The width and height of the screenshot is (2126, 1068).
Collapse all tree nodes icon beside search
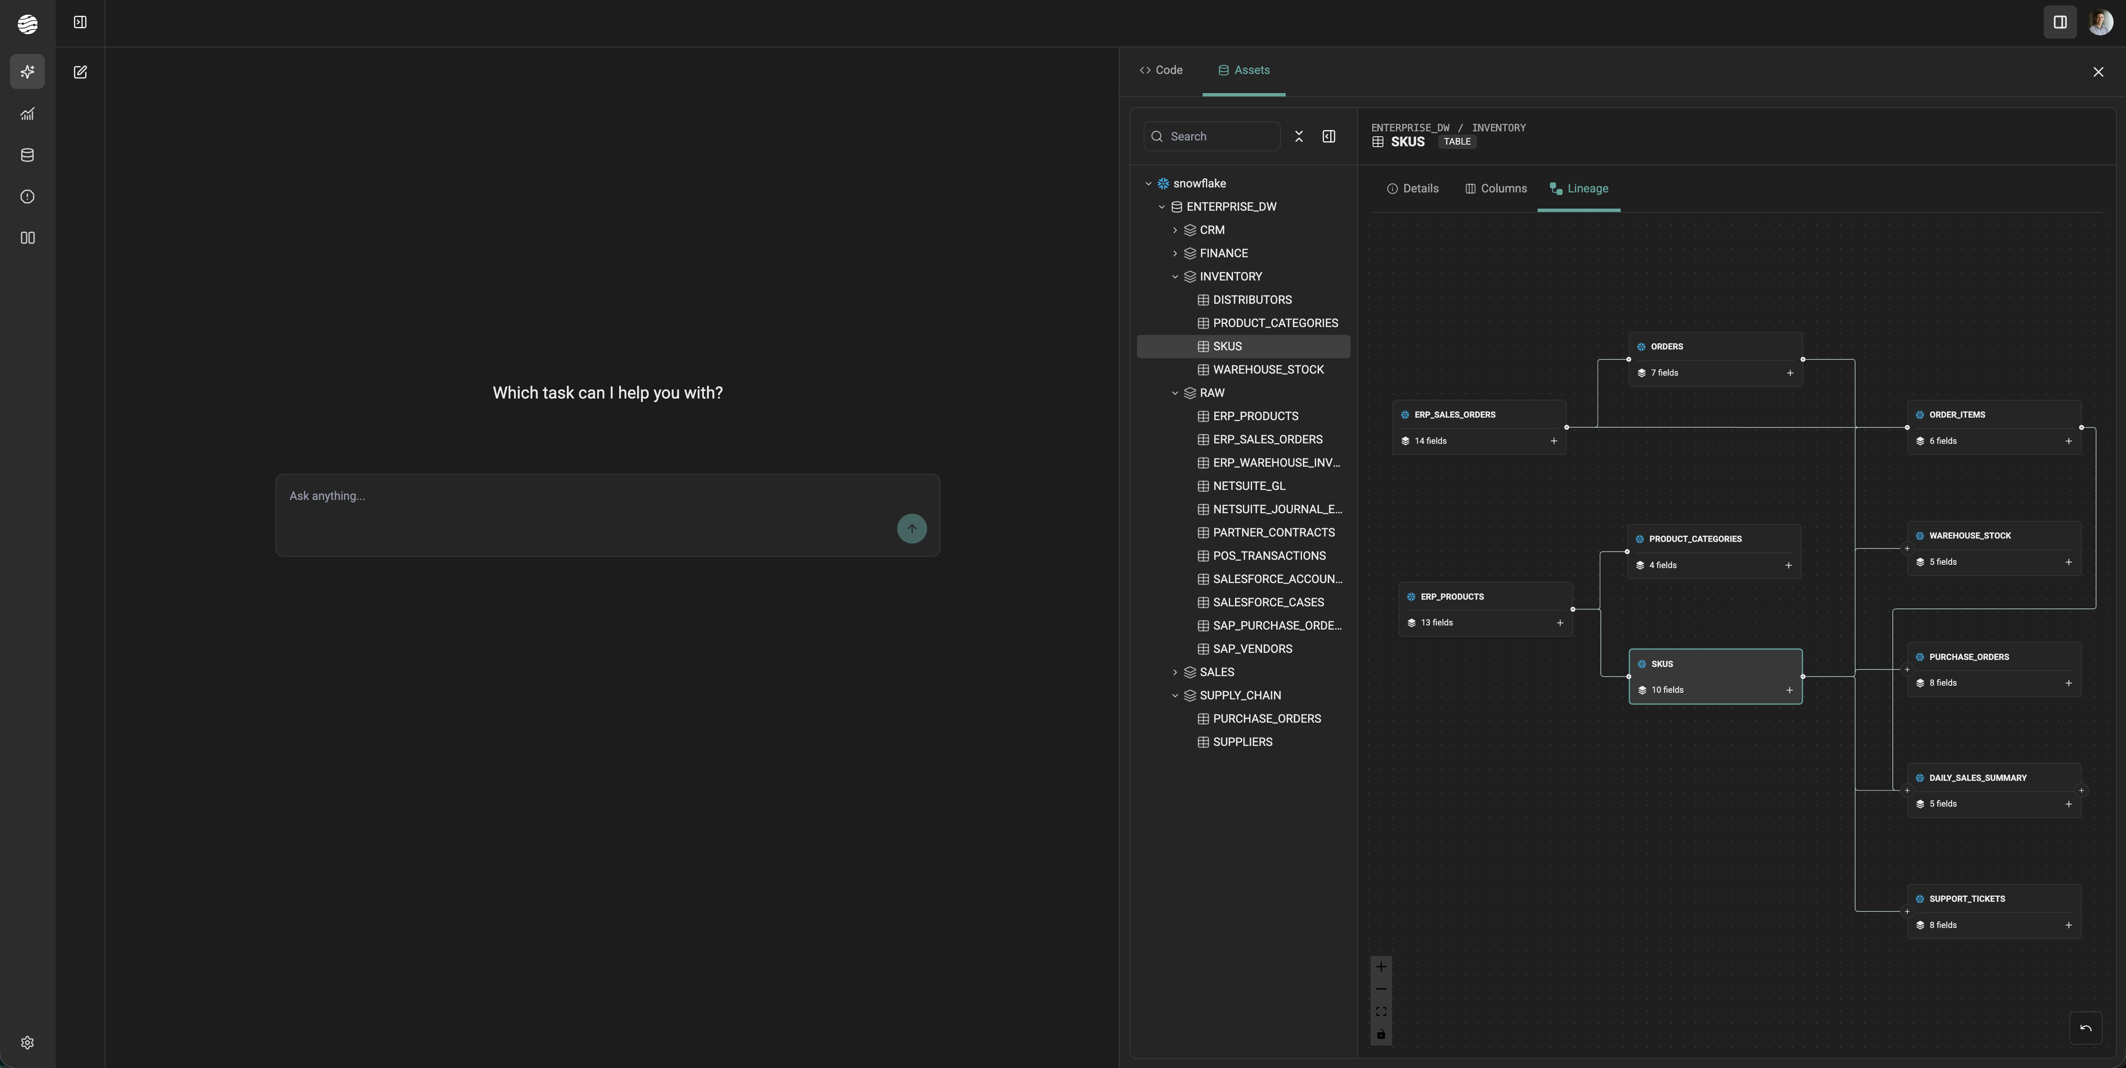click(x=1299, y=136)
